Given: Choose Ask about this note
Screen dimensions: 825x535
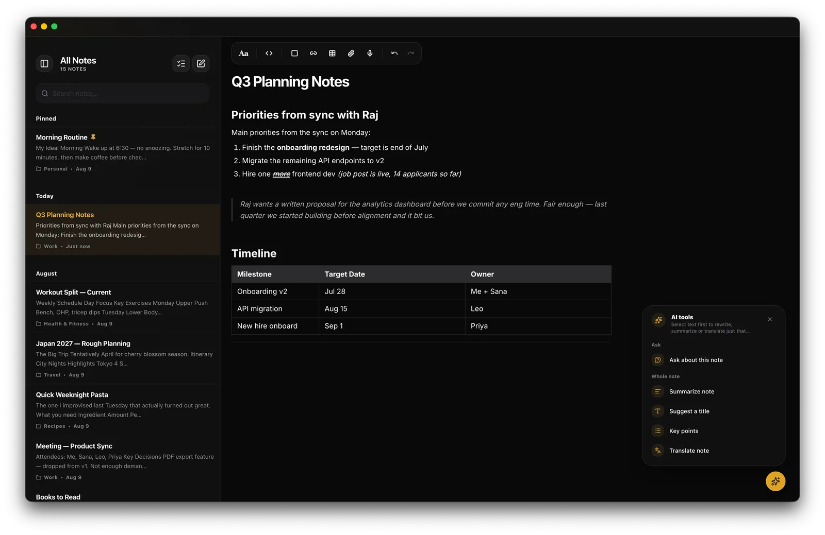Looking at the screenshot, I should tap(714, 360).
